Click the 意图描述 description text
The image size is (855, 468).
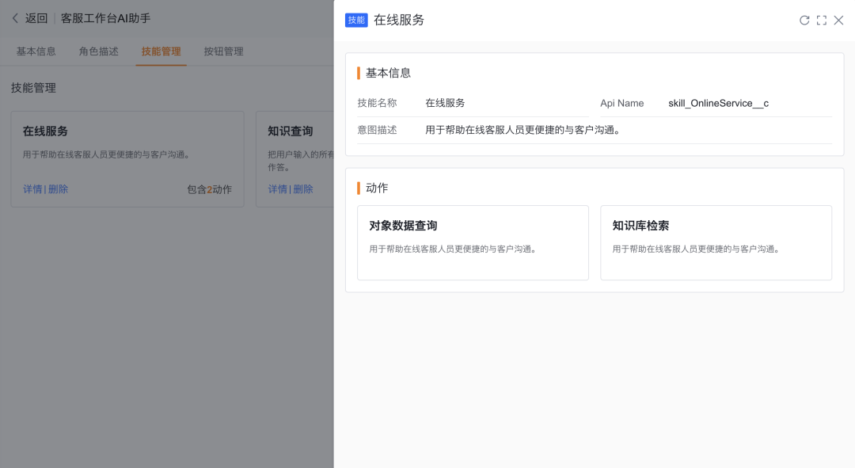click(x=522, y=130)
